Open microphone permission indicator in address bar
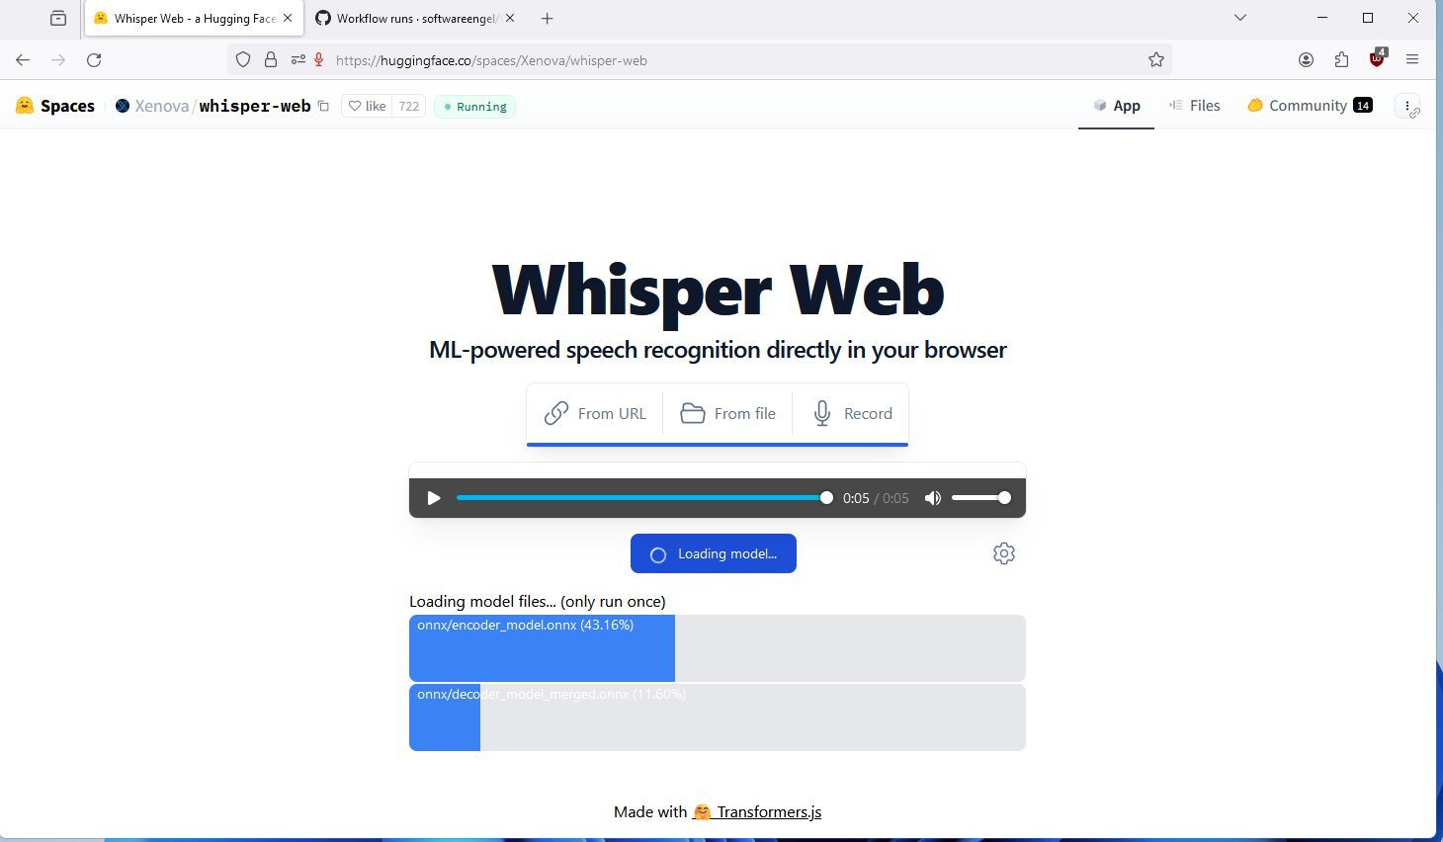The image size is (1443, 842). (319, 60)
